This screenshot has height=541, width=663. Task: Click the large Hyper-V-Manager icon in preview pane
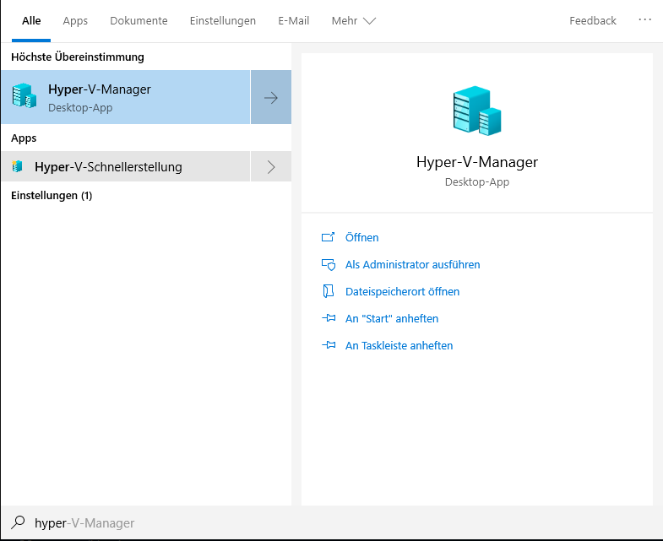[x=476, y=112]
